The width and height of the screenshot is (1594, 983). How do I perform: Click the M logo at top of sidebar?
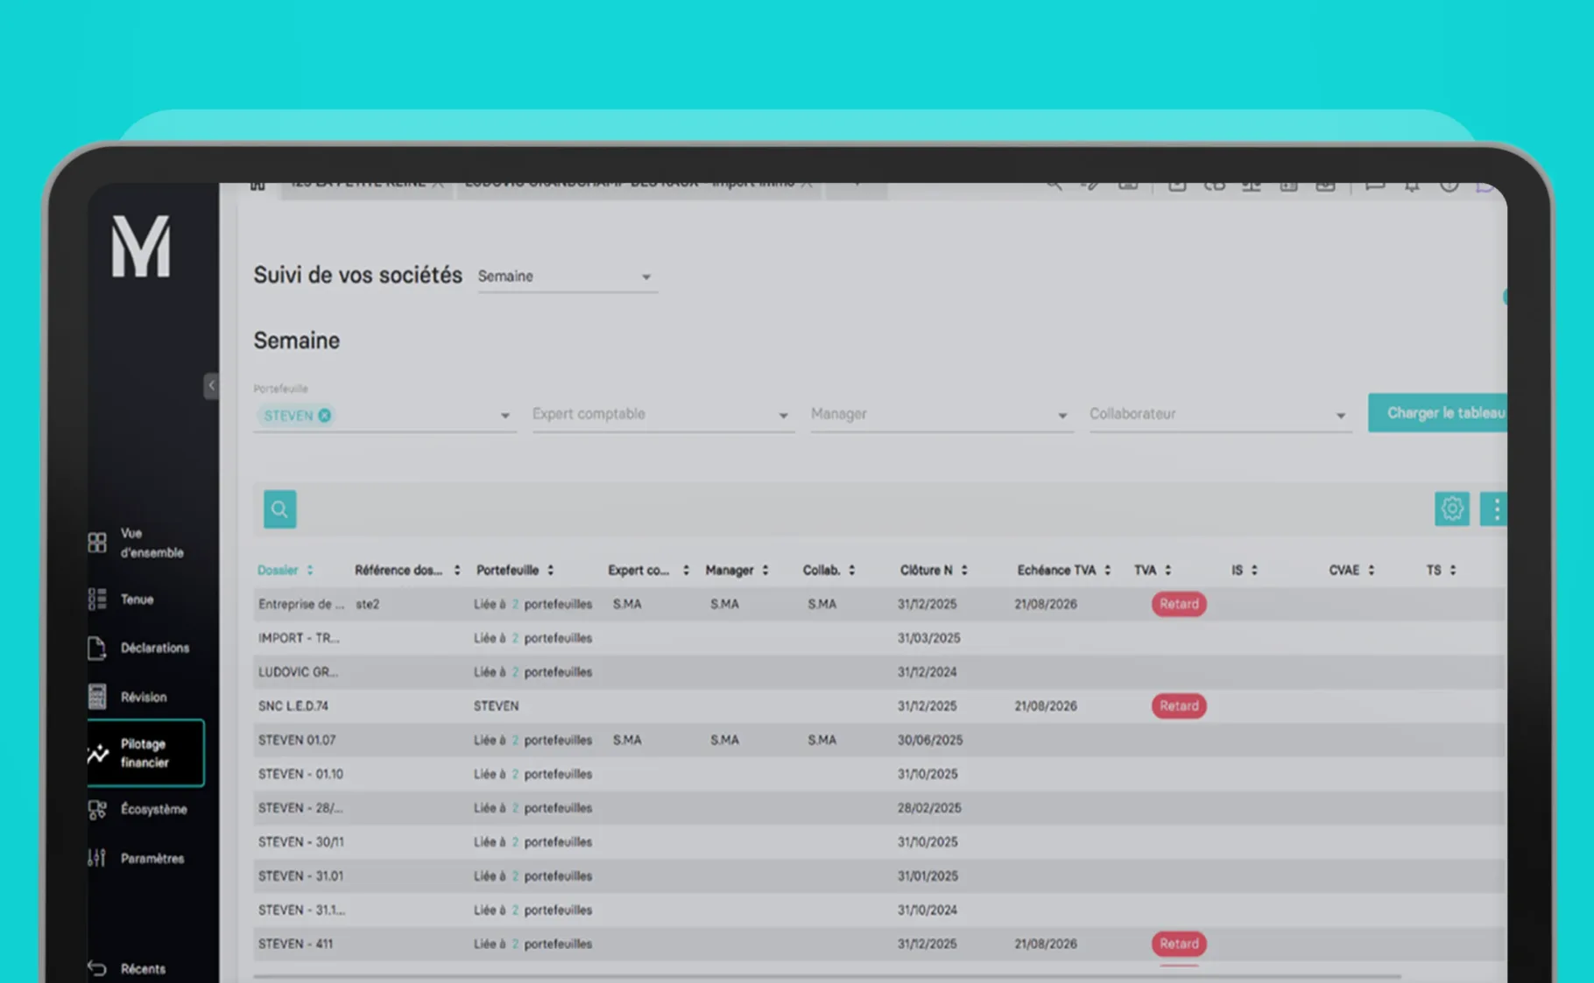click(x=141, y=247)
